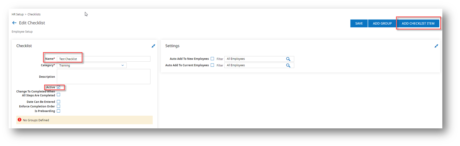Click the SAVE button
The width and height of the screenshot is (460, 146).
click(x=359, y=23)
